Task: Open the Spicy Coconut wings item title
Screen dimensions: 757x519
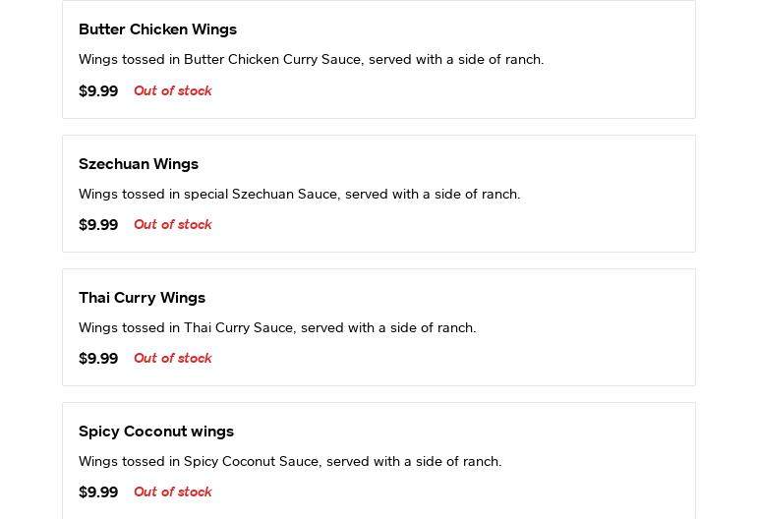Action: coord(156,432)
